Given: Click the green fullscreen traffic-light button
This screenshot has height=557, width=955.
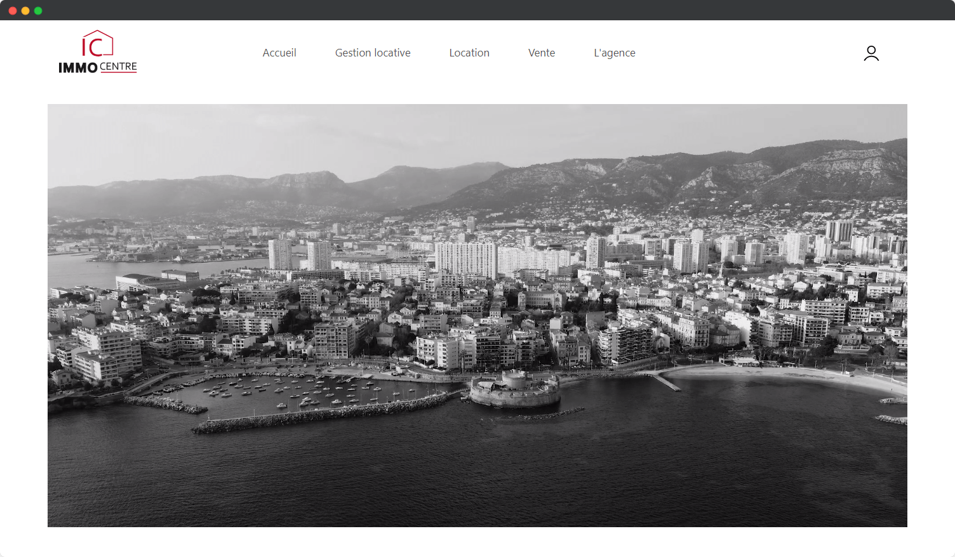Looking at the screenshot, I should tap(38, 10).
